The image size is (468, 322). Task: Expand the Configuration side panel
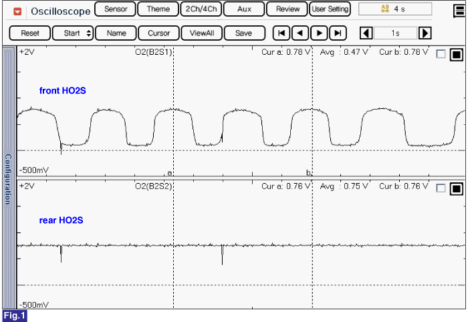(8, 178)
